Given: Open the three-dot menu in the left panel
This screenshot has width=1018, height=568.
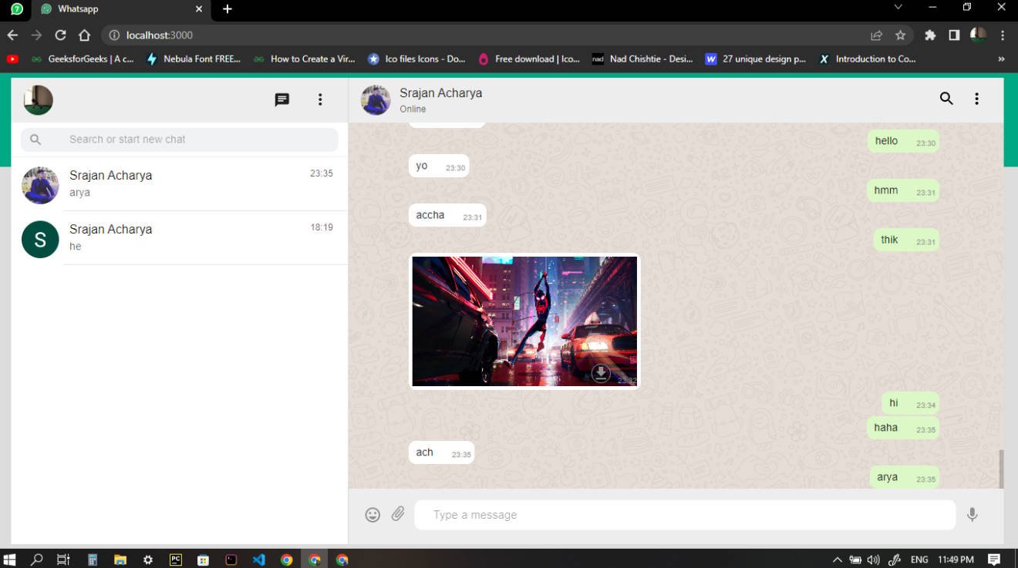Looking at the screenshot, I should pos(320,99).
